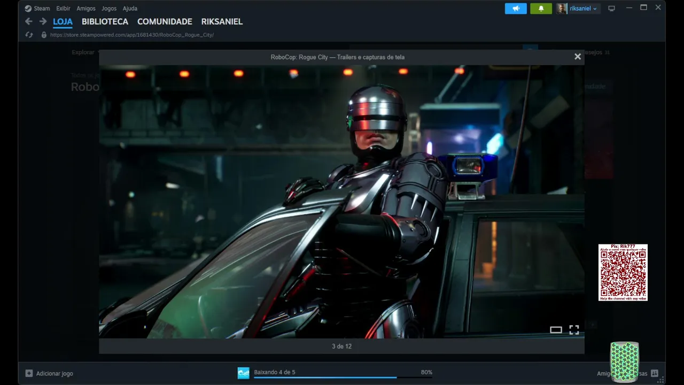Image resolution: width=684 pixels, height=385 pixels.
Task: Switch to the BIBLIOTECA tab
Action: (x=105, y=21)
